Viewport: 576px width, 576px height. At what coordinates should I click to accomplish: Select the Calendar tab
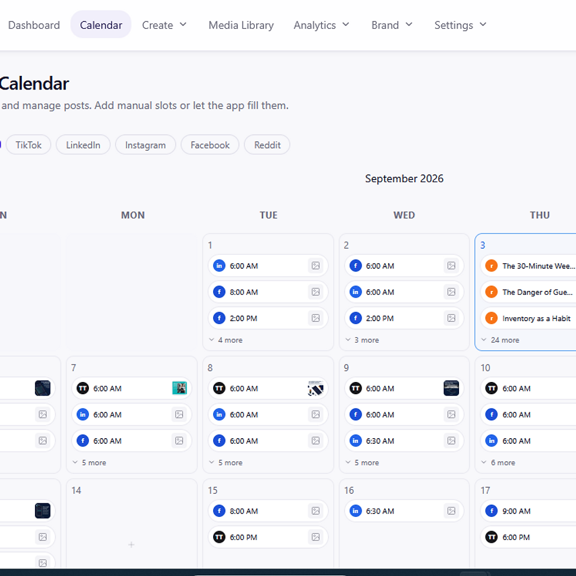(x=101, y=25)
